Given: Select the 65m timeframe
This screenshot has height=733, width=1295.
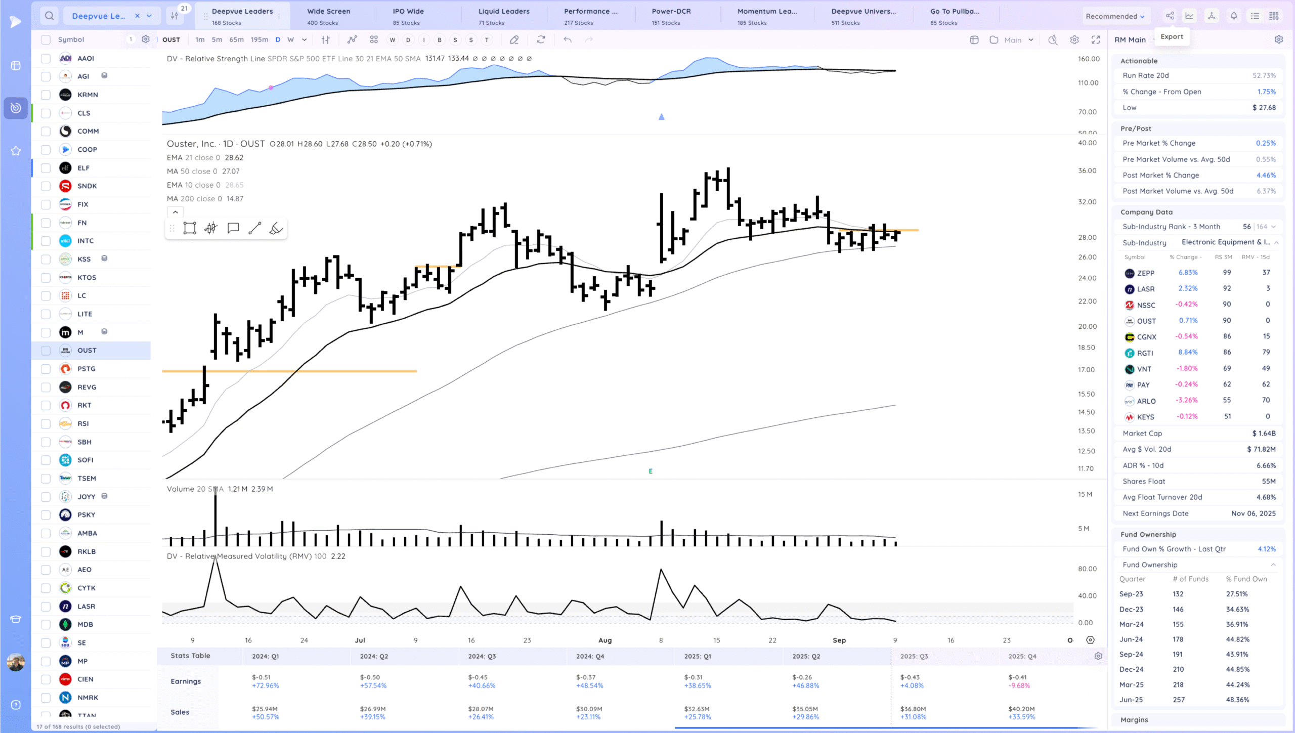Looking at the screenshot, I should coord(236,39).
